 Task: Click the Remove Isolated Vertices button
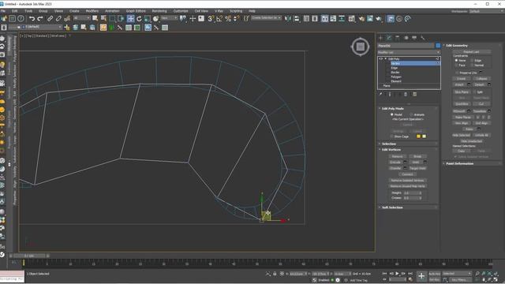click(407, 181)
